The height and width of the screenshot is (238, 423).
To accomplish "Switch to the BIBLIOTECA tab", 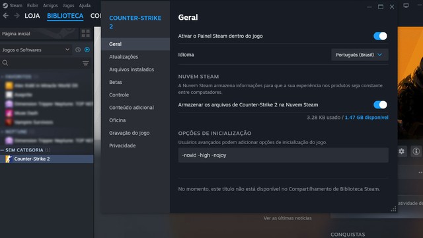I will pos(65,16).
